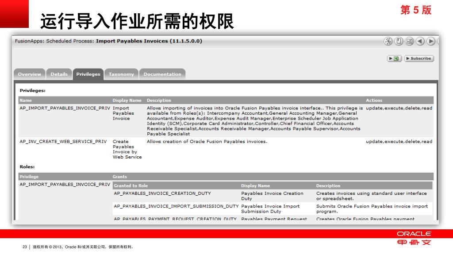Select the "Payables Invoice Creation Duty" display name
The height and width of the screenshot is (255, 453).
(x=272, y=196)
